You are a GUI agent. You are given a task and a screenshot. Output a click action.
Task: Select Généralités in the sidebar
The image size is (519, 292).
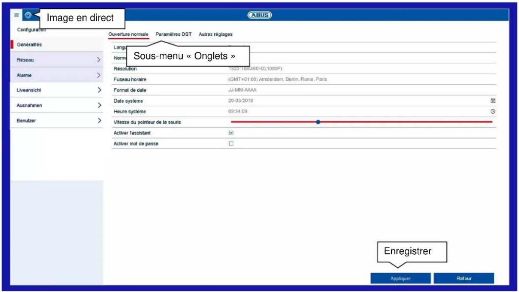tap(29, 45)
